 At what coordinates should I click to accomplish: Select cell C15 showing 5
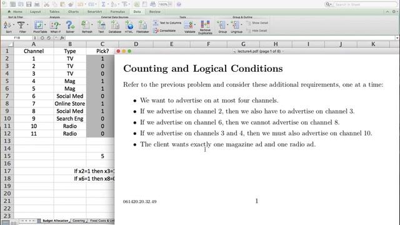102,156
